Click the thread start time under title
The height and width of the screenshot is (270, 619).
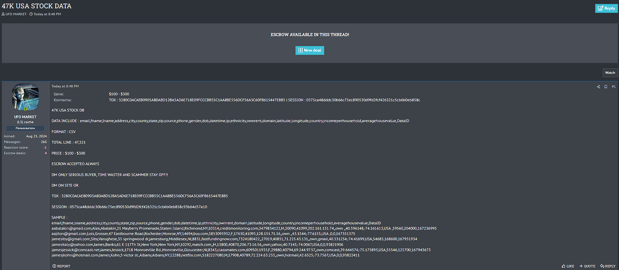point(47,14)
